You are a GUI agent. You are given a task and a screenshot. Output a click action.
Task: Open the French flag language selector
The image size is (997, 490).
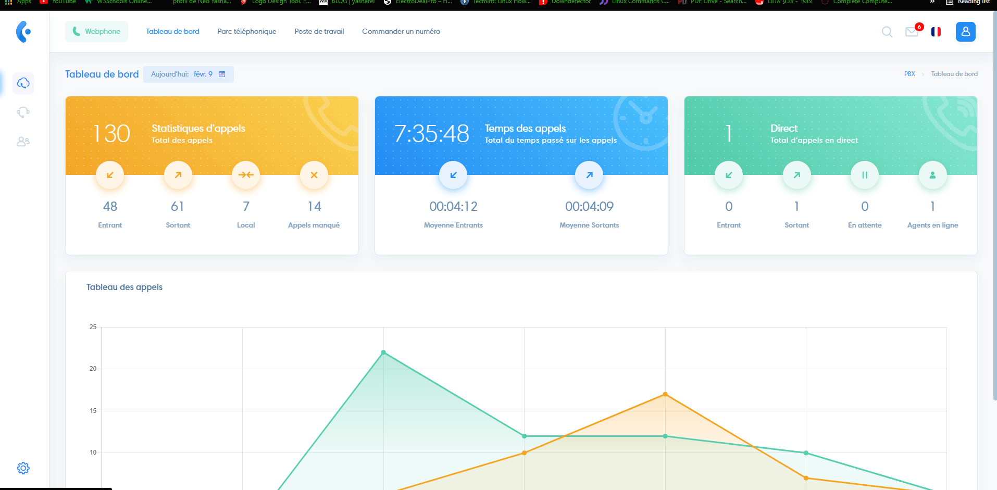click(x=936, y=32)
